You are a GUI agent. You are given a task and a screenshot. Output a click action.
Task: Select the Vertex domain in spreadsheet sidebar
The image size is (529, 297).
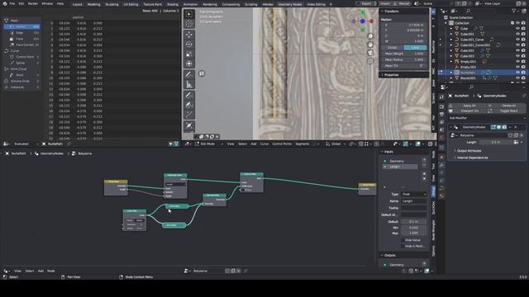coord(22,26)
